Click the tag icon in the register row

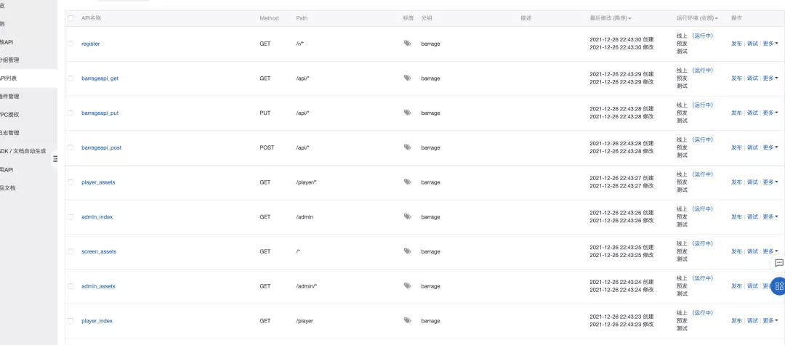tap(407, 44)
